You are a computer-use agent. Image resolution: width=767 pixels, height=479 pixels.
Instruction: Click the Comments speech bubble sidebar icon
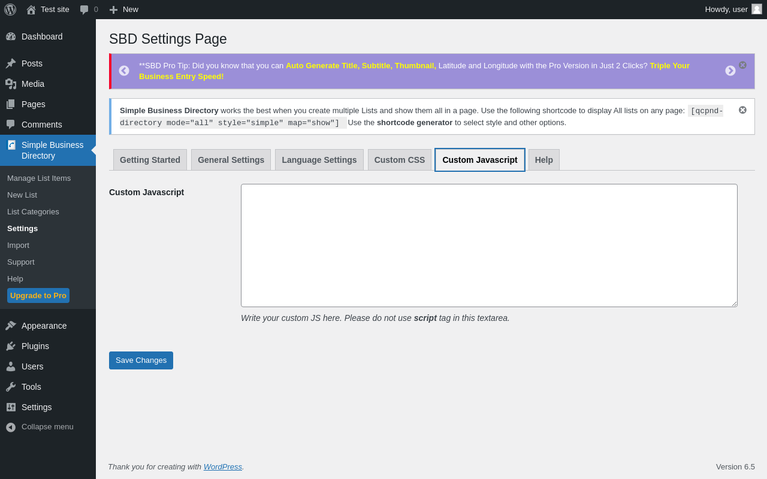point(11,125)
